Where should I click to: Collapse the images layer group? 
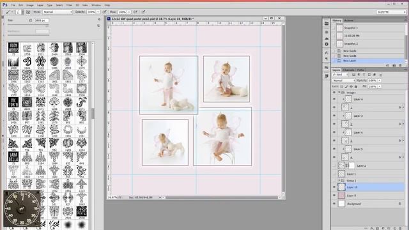point(339,93)
